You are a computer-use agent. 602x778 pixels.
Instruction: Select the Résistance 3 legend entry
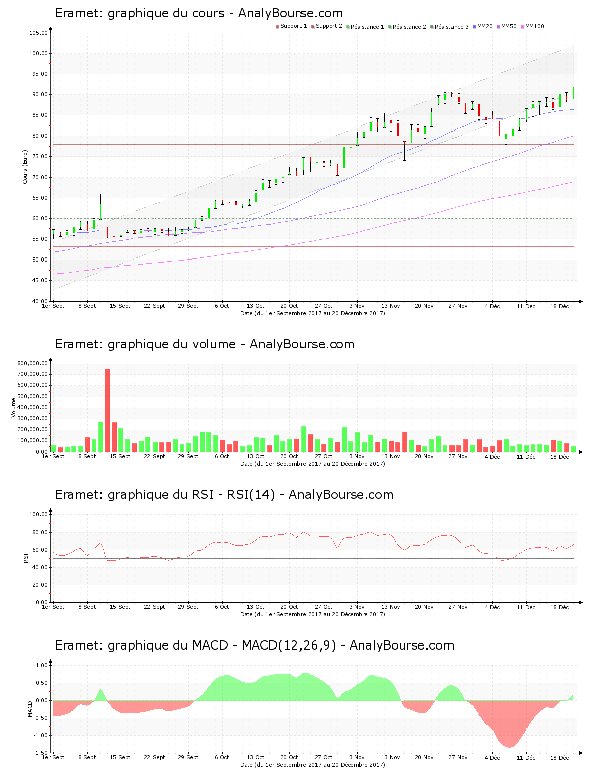coord(449,27)
